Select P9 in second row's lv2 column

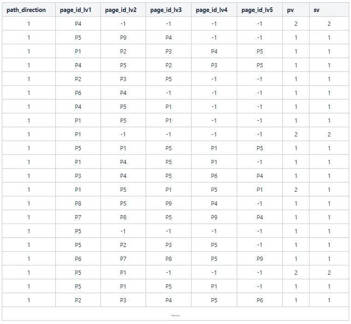pyautogui.click(x=123, y=37)
